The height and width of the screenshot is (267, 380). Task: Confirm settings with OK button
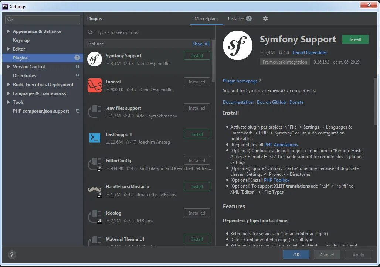pos(296,254)
